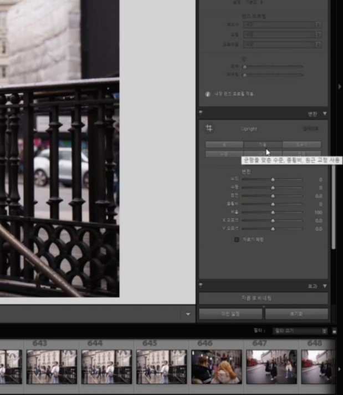Viewport: 343px width, 395px height.
Task: Click the wide sync button above 이전 설정
Action: click(263, 298)
